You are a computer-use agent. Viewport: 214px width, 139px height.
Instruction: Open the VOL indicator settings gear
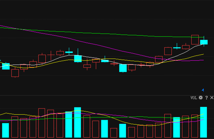point(200,98)
